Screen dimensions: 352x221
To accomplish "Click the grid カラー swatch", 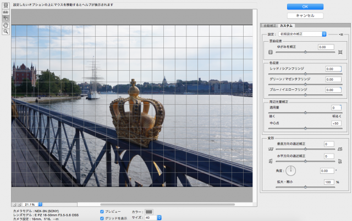I will [149, 211].
